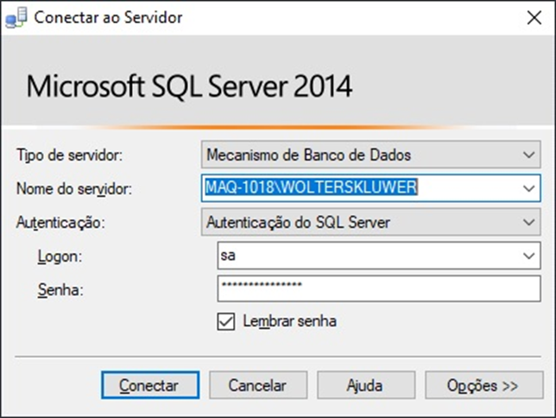Click the Senha label
Image resolution: width=556 pixels, height=418 pixels.
click(x=60, y=290)
